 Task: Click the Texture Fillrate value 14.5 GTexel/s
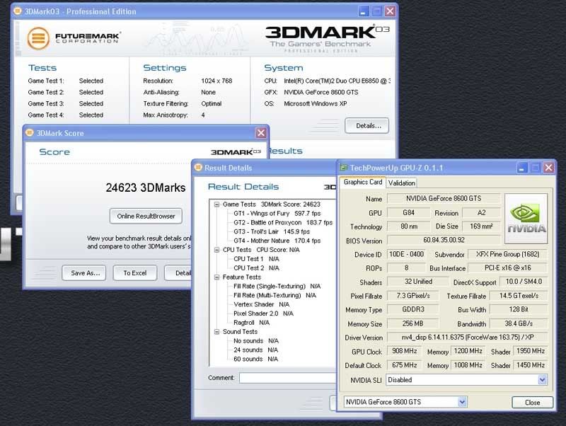519,296
